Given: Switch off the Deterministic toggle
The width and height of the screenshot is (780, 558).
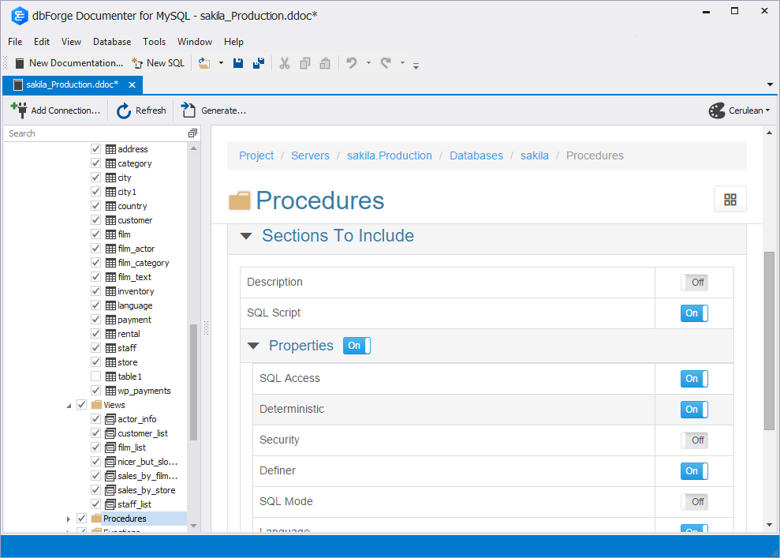Looking at the screenshot, I should (695, 410).
